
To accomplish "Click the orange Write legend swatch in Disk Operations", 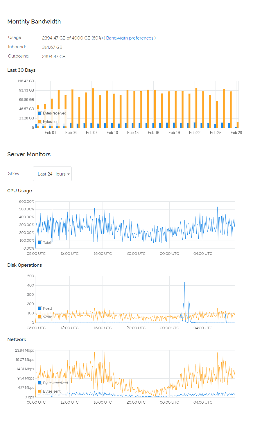I will 40,317.
